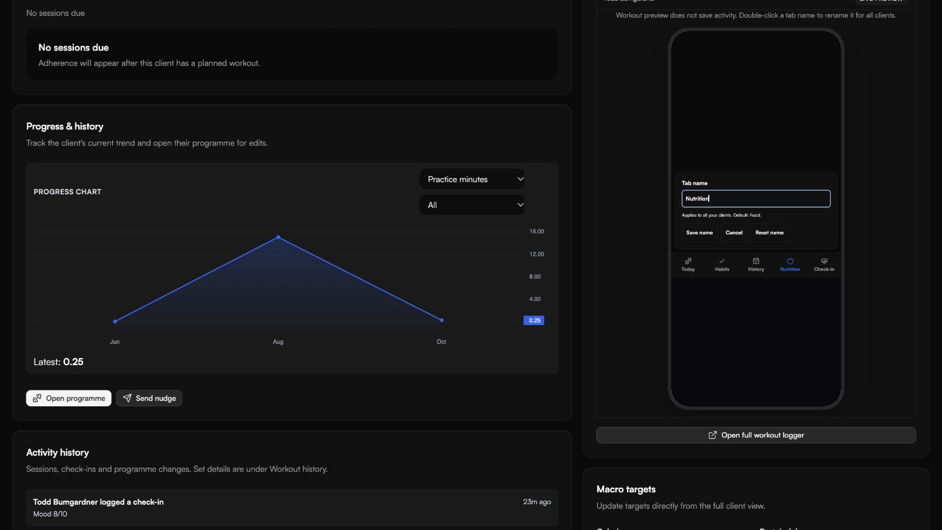Click Save name button
942x530 pixels.
tap(699, 233)
